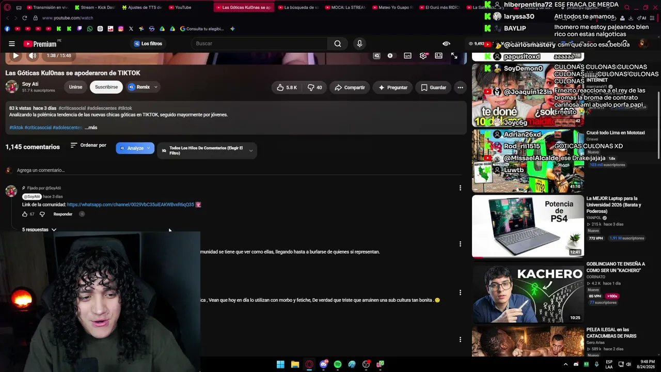Show hidden system tray icons chevron
The image size is (661, 372).
(x=565, y=364)
